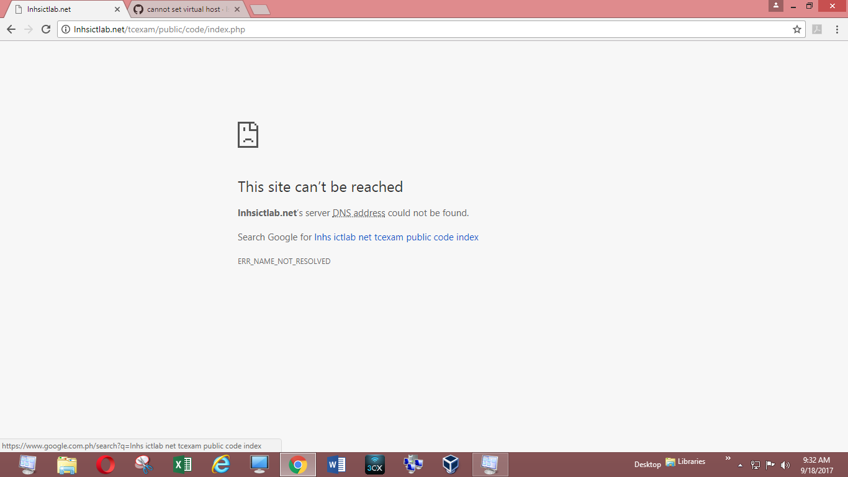Launch VirtualBox from the taskbar
This screenshot has height=477, width=848.
(451, 464)
